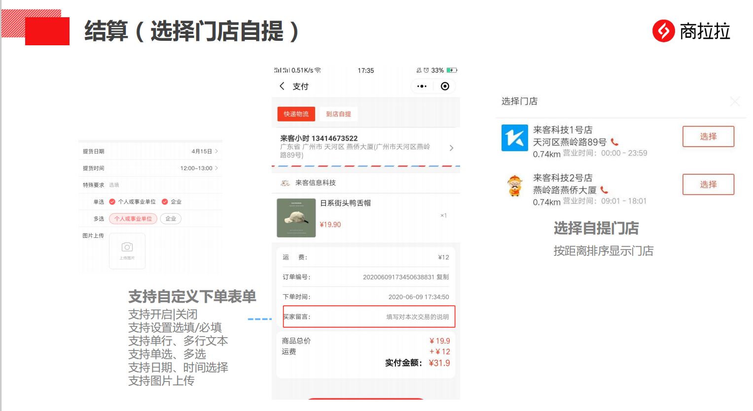Expand the 提货时间 12:00–13:00 chevron

[x=216, y=168]
